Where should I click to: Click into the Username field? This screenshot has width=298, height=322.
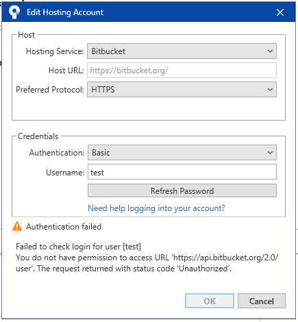point(182,172)
